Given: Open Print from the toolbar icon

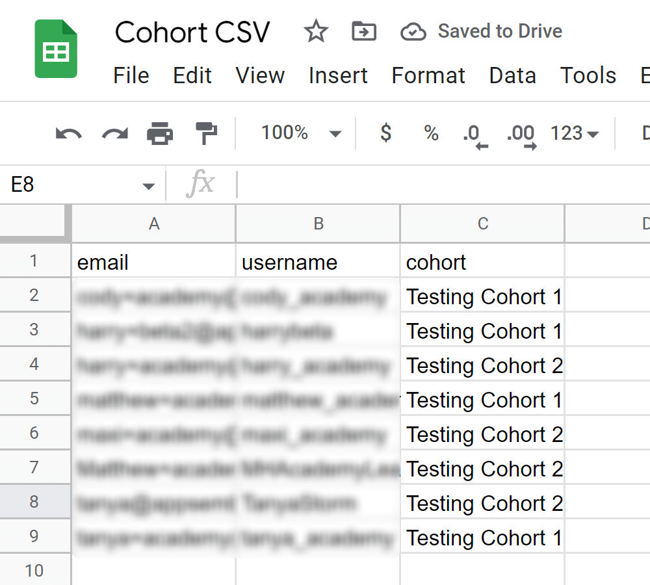Looking at the screenshot, I should (160, 133).
